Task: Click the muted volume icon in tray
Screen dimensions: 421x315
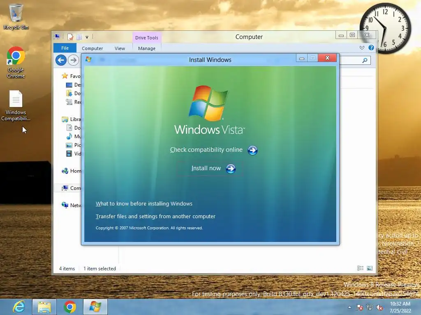Action: (379, 307)
